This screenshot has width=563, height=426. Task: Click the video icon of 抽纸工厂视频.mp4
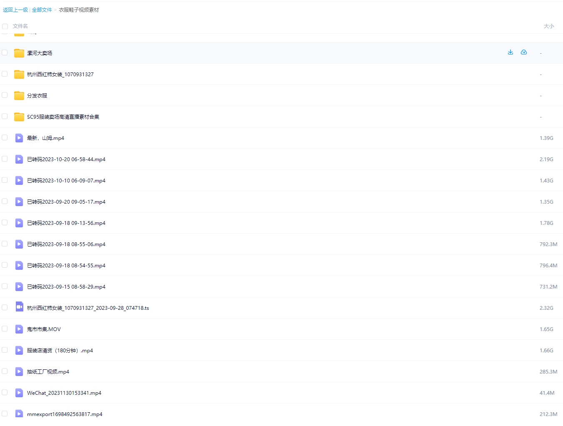19,372
